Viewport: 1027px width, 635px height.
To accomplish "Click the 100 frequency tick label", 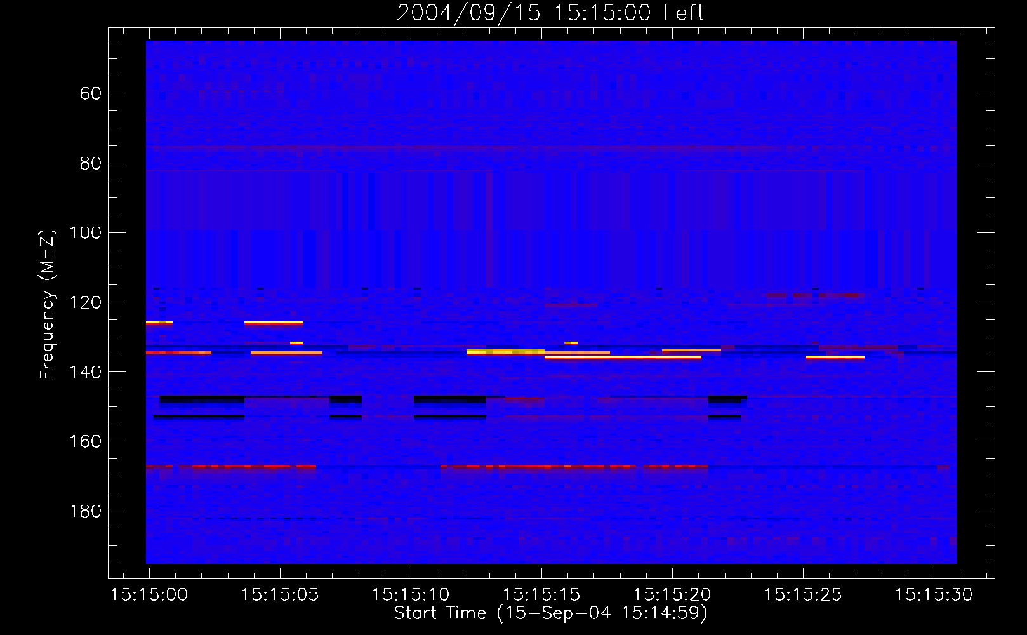I will 85,232.
